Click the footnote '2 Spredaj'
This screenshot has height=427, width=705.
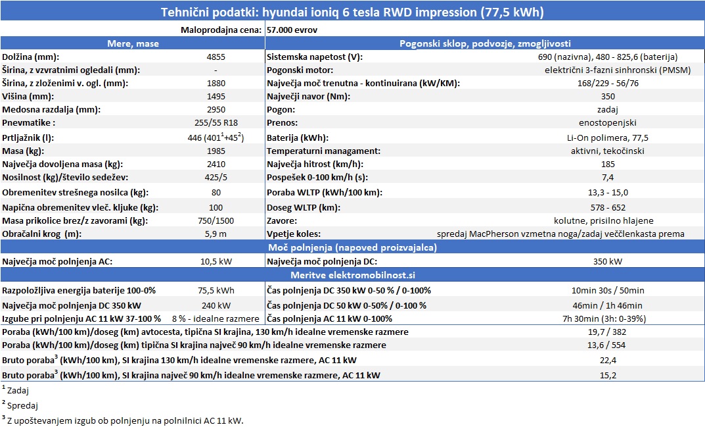[20, 405]
